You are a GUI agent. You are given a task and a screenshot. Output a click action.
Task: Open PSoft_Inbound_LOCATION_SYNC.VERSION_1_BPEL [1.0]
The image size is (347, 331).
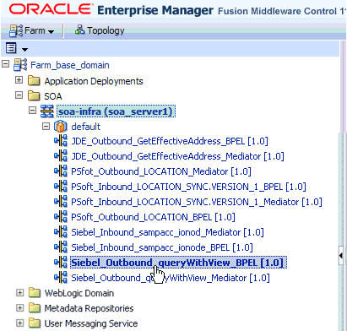point(188,187)
